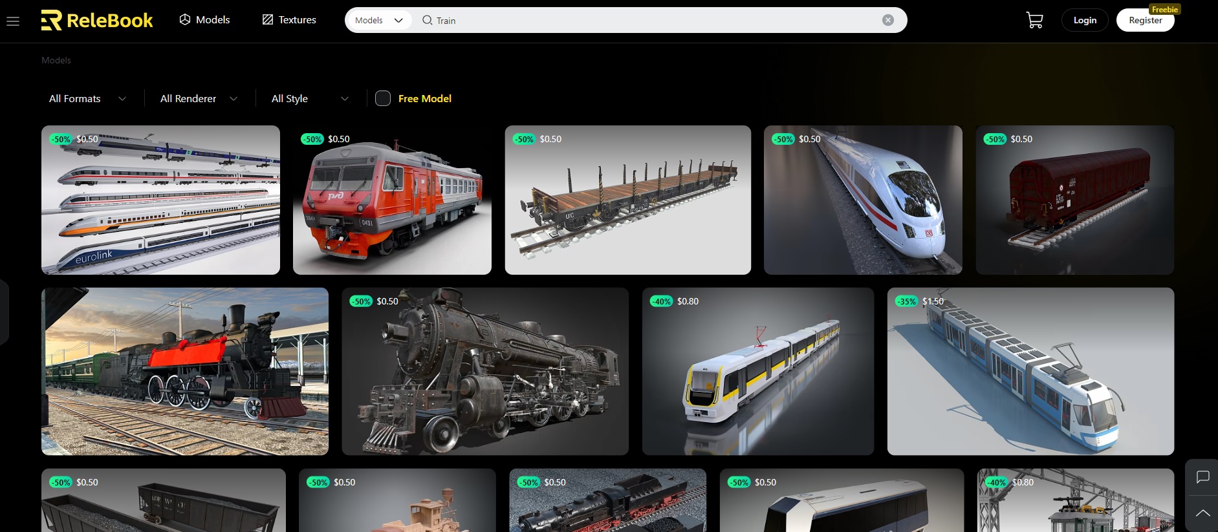1218x532 pixels.
Task: Open the chat feedback widget
Action: [x=1202, y=477]
